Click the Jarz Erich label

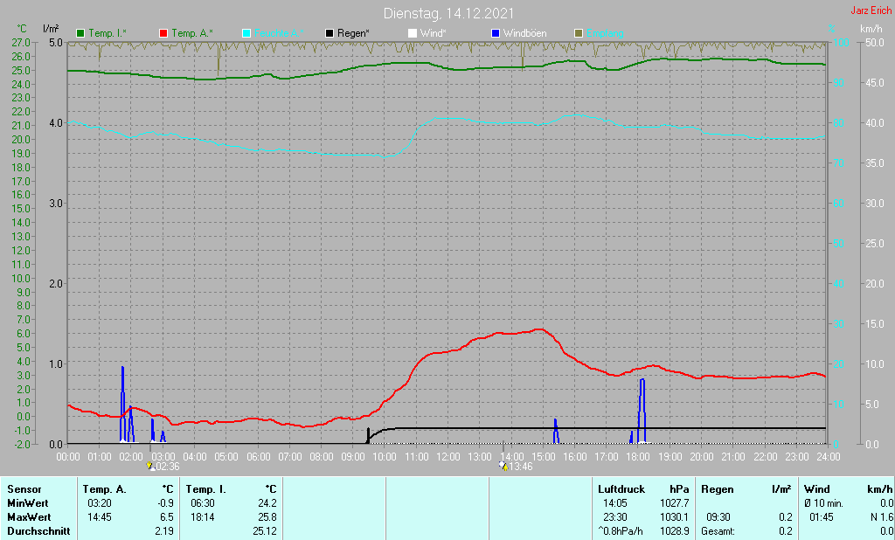[871, 10]
